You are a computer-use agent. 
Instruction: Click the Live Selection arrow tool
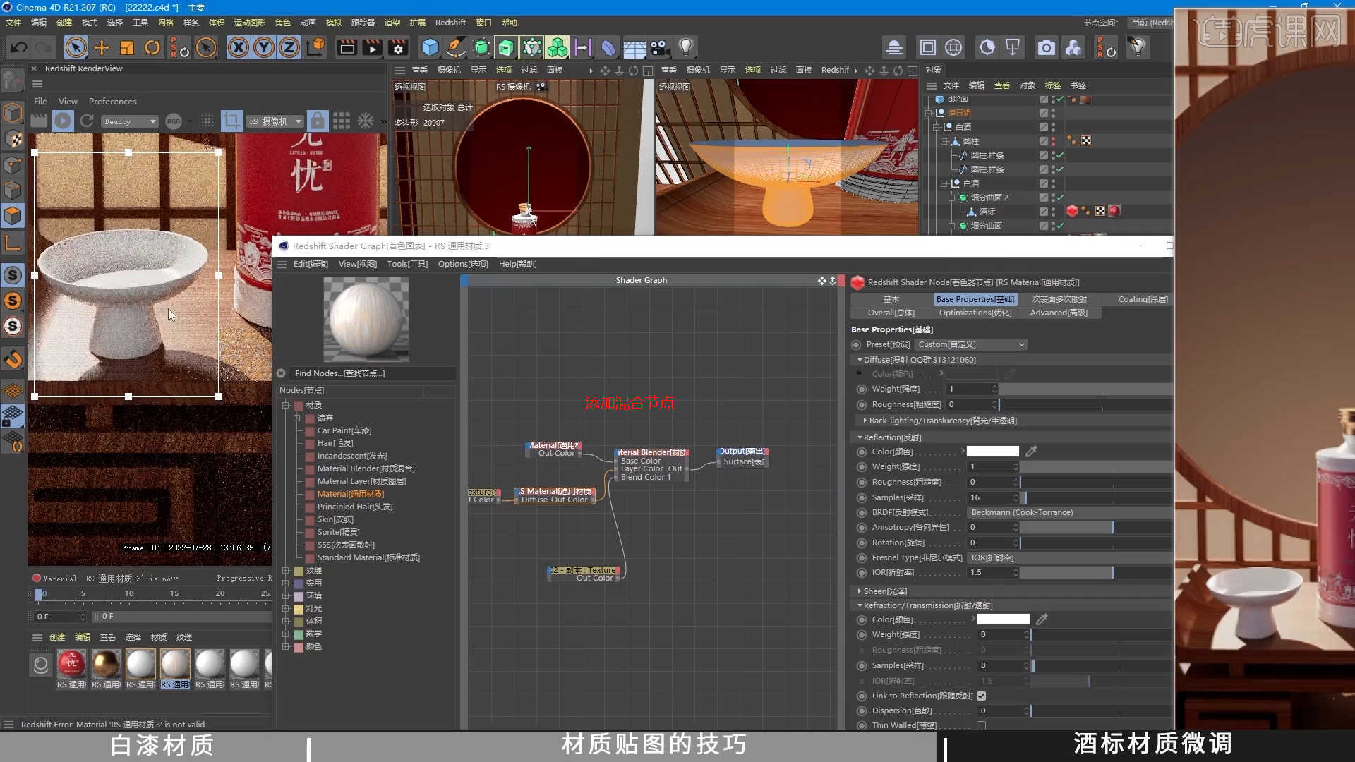click(76, 47)
